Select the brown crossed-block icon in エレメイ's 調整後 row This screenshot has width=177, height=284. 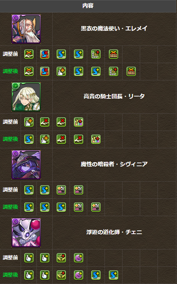[131, 71]
